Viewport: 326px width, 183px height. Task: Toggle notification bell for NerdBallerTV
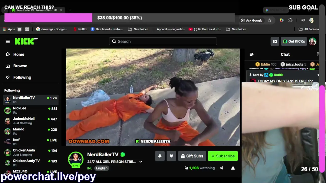160,156
